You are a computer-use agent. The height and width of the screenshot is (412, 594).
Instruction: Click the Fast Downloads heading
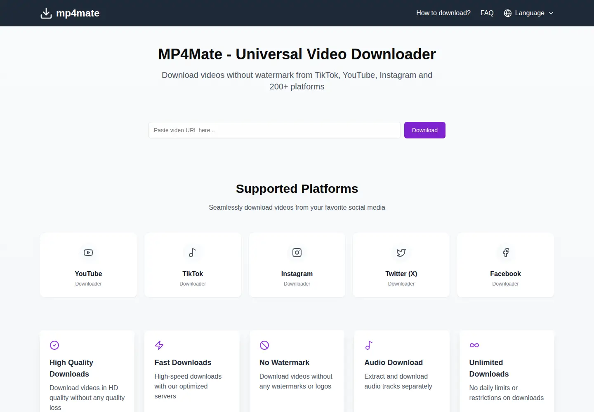pos(183,363)
